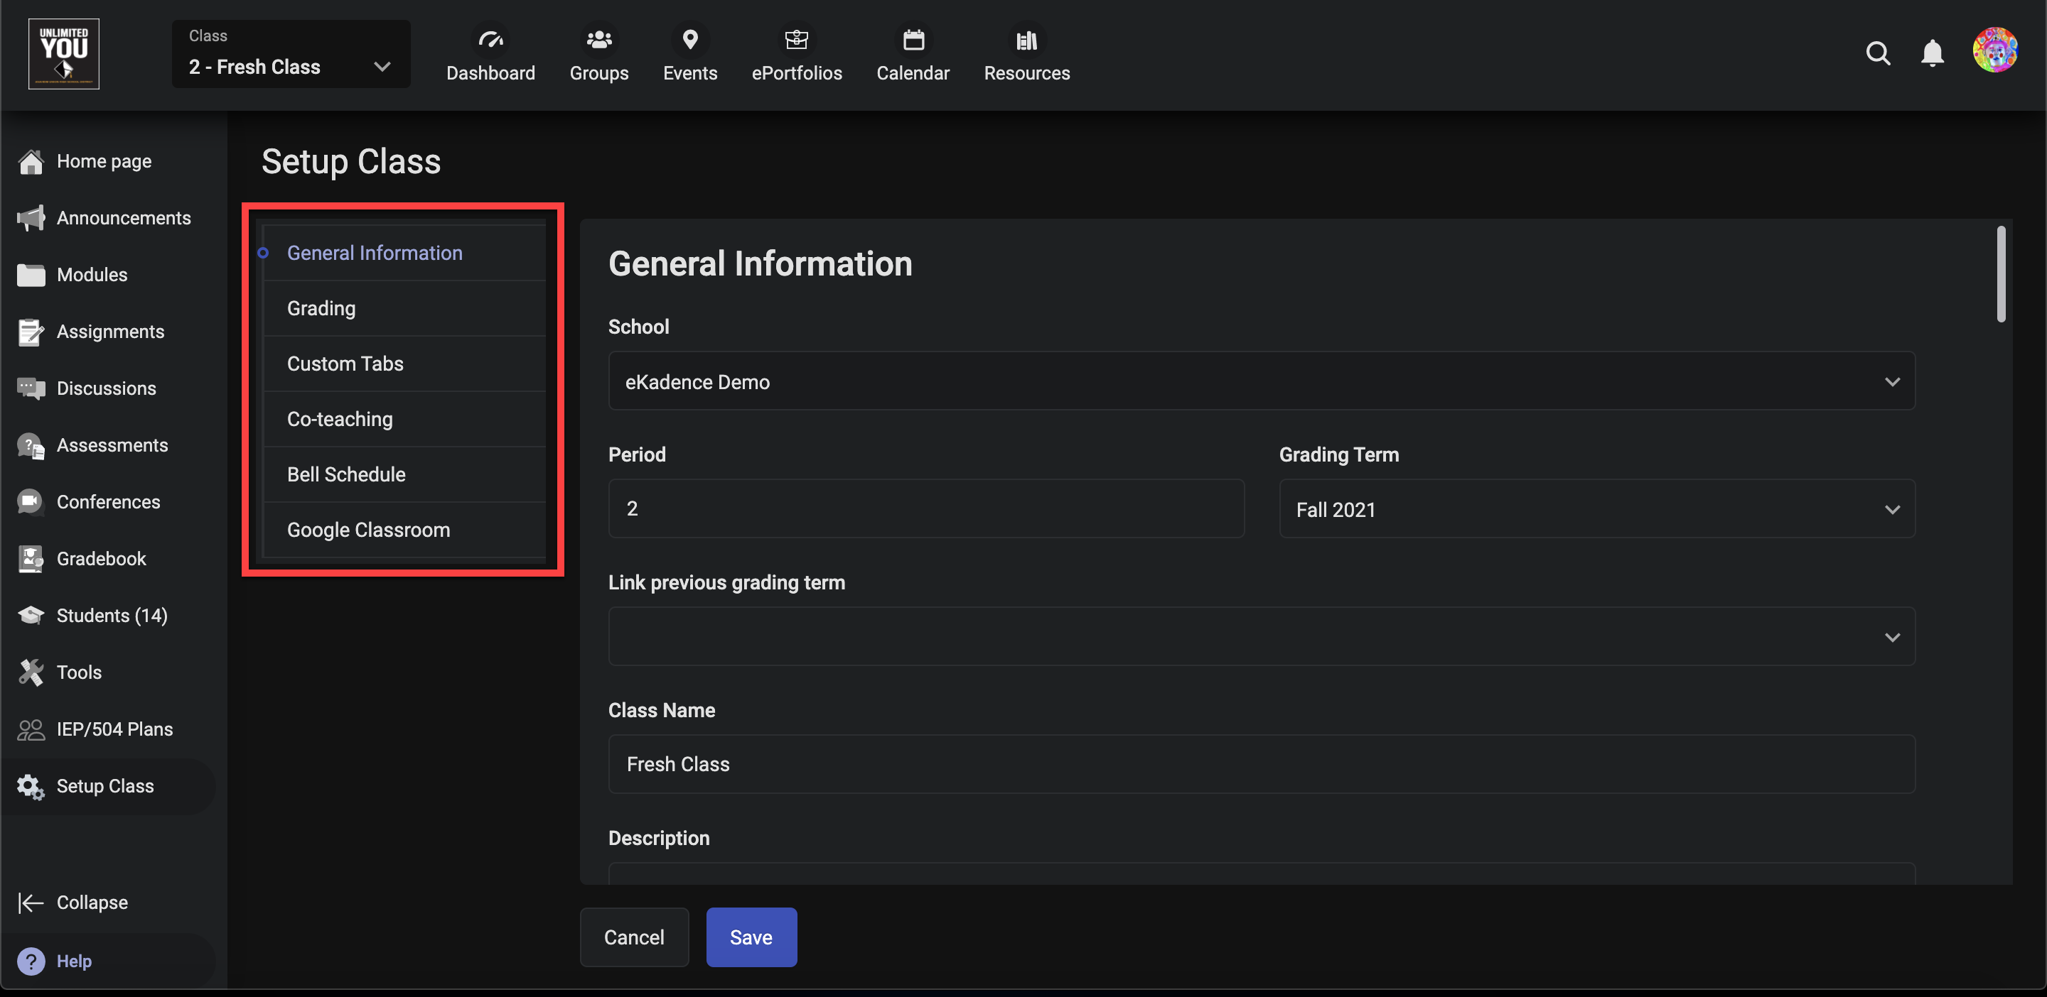Open the Help question mark icon
Viewport: 2047px width, 997px height.
click(31, 961)
